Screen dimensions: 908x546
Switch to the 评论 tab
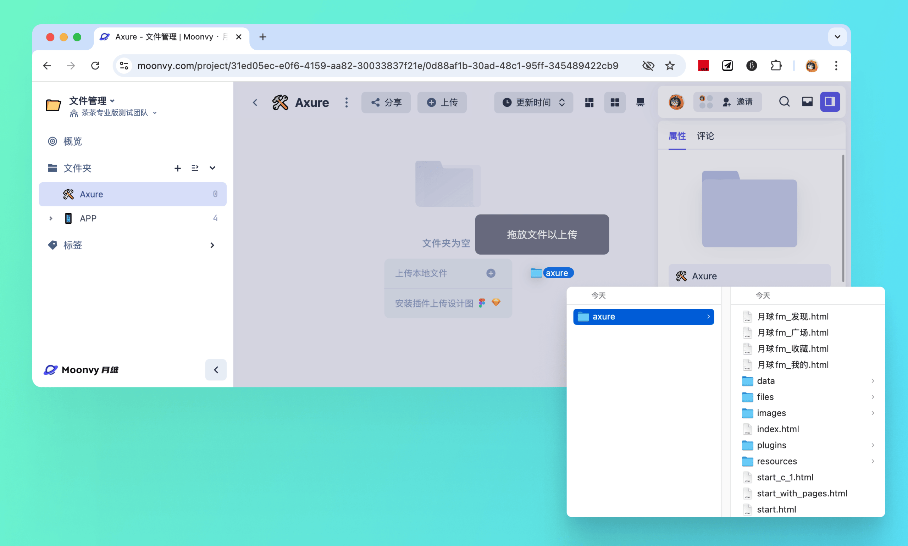click(x=705, y=136)
